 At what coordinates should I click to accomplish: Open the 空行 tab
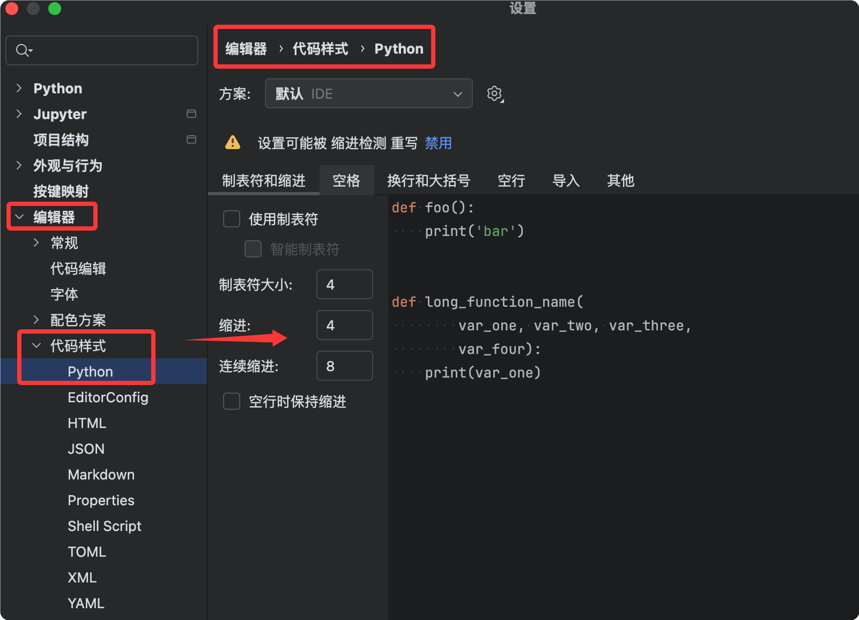(512, 181)
